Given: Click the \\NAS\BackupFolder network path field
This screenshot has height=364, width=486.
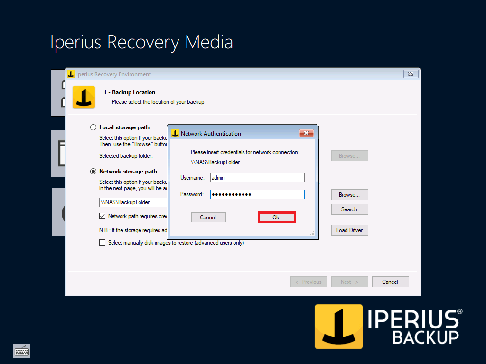Looking at the screenshot, I should [x=133, y=202].
